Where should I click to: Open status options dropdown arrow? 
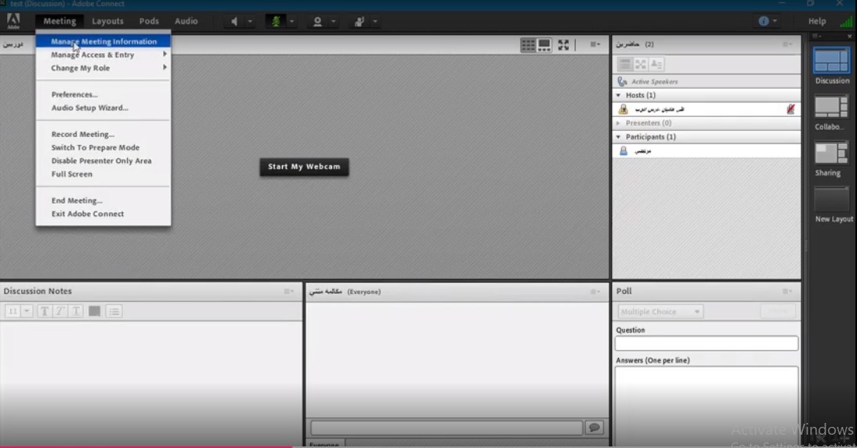pyautogui.click(x=375, y=21)
